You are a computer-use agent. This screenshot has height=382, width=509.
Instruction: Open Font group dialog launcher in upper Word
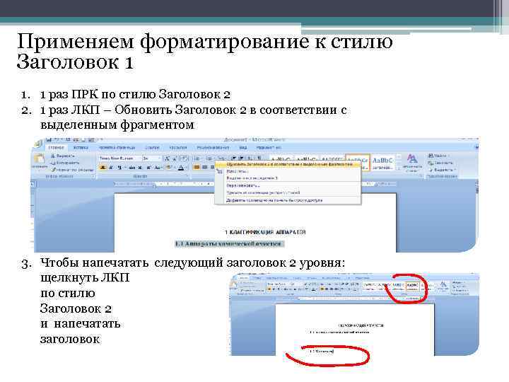click(187, 176)
